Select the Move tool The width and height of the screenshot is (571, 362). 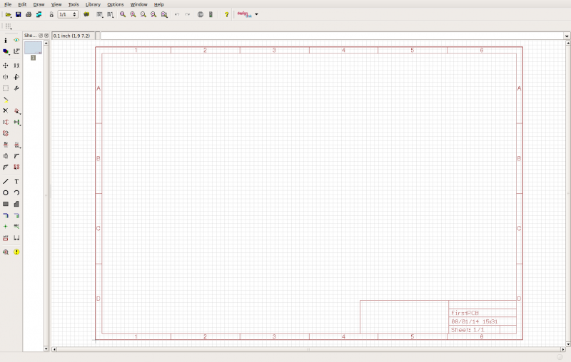pyautogui.click(x=6, y=65)
